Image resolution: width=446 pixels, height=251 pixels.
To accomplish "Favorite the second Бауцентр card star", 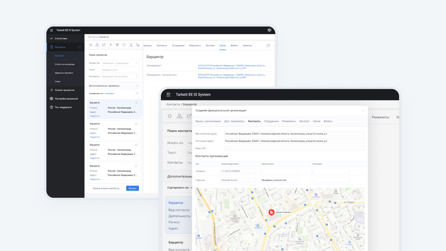I will (136, 124).
